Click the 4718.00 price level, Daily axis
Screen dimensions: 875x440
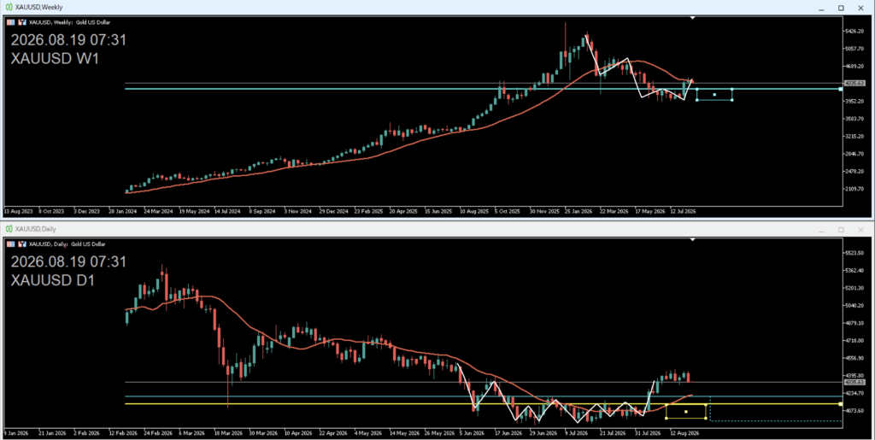tap(854, 341)
